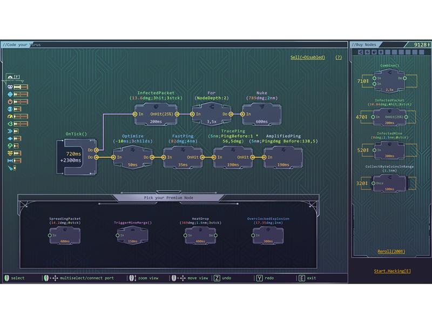Click the Nuke node in the graph

[261, 114]
